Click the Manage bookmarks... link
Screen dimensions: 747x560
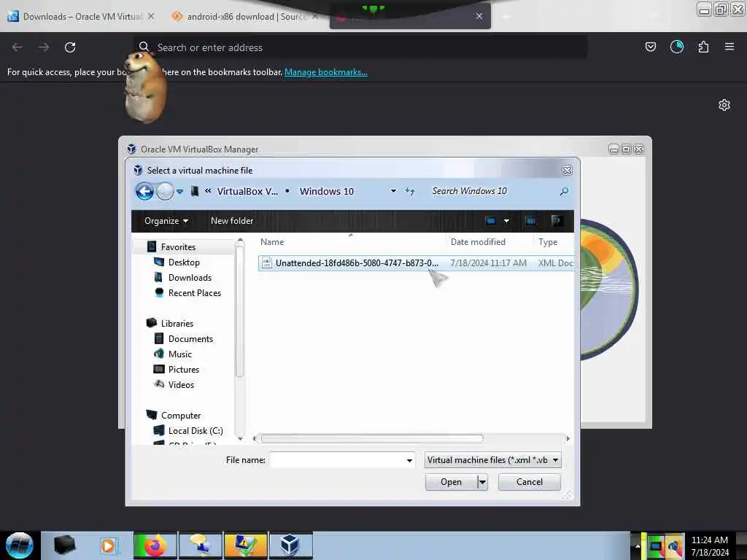pos(326,72)
